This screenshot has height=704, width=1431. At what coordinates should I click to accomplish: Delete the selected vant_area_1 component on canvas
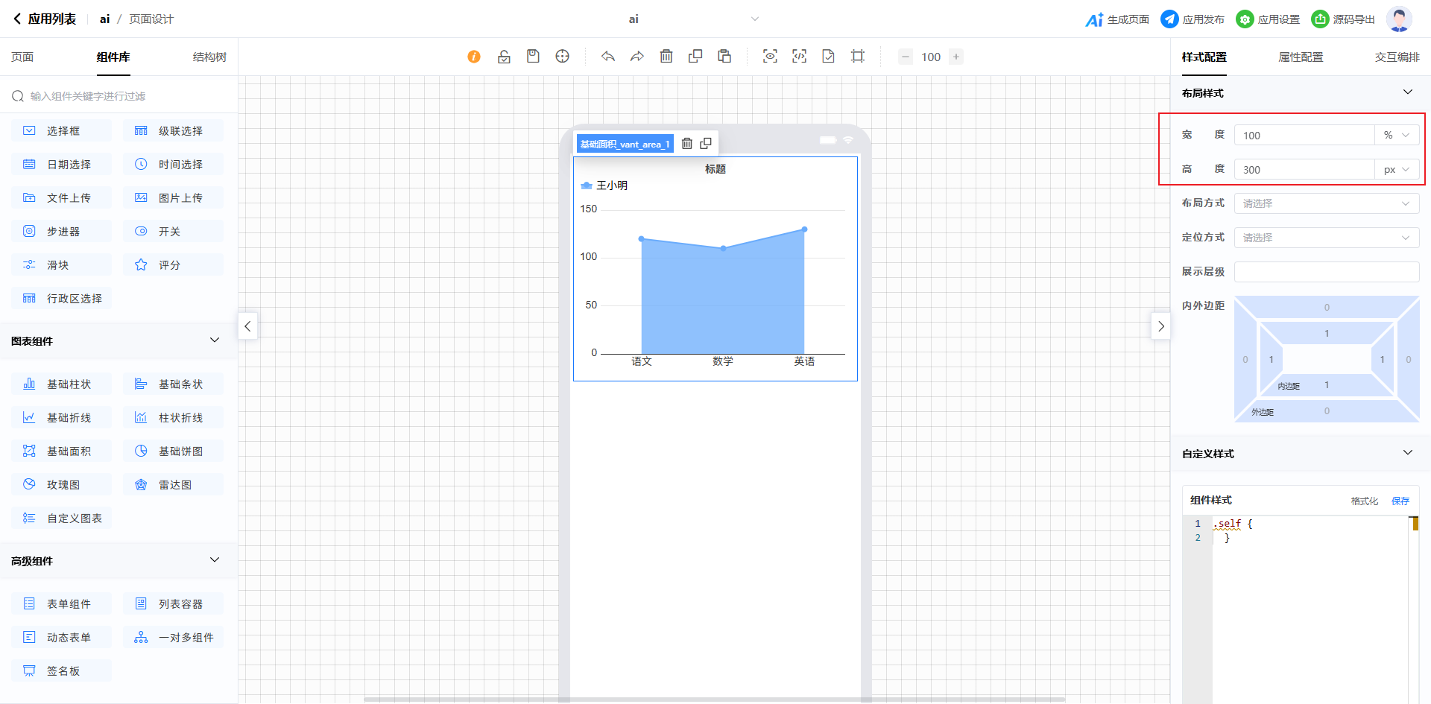687,144
